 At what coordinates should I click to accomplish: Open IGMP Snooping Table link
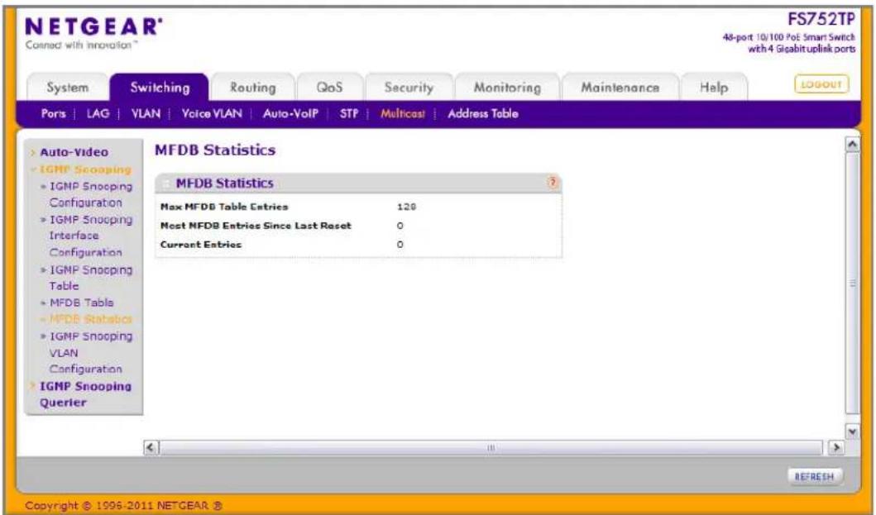[x=90, y=278]
